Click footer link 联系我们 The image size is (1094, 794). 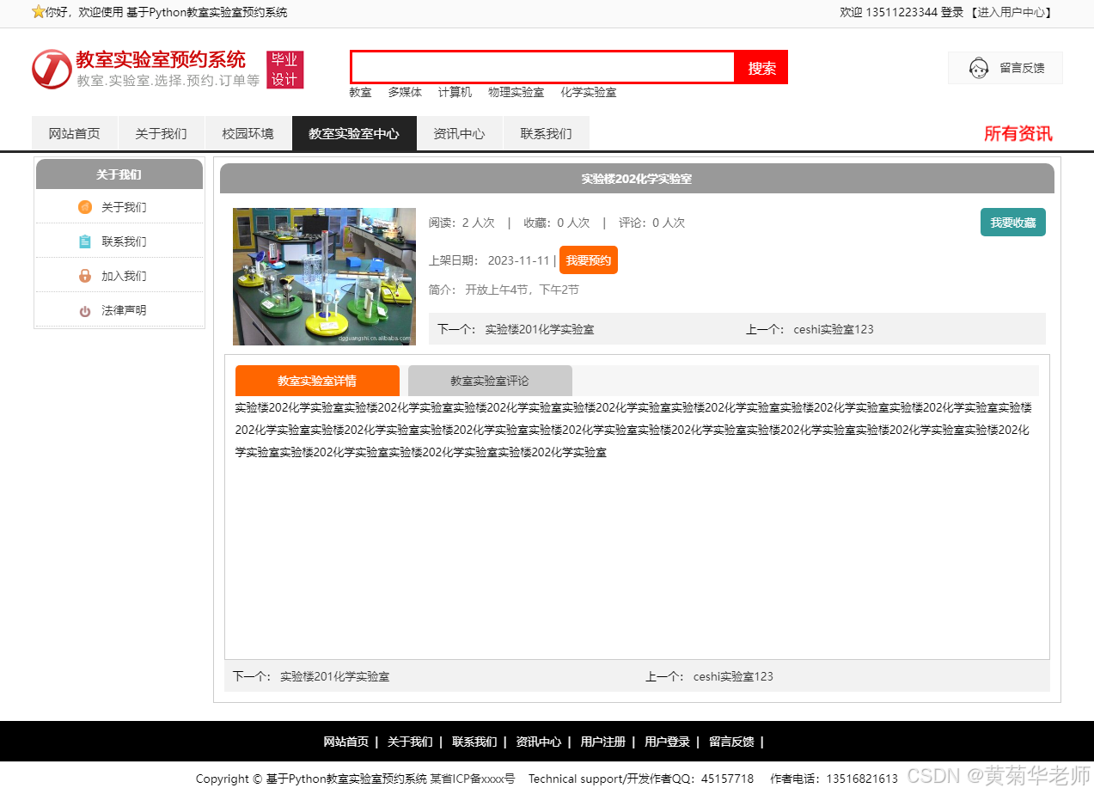(474, 742)
